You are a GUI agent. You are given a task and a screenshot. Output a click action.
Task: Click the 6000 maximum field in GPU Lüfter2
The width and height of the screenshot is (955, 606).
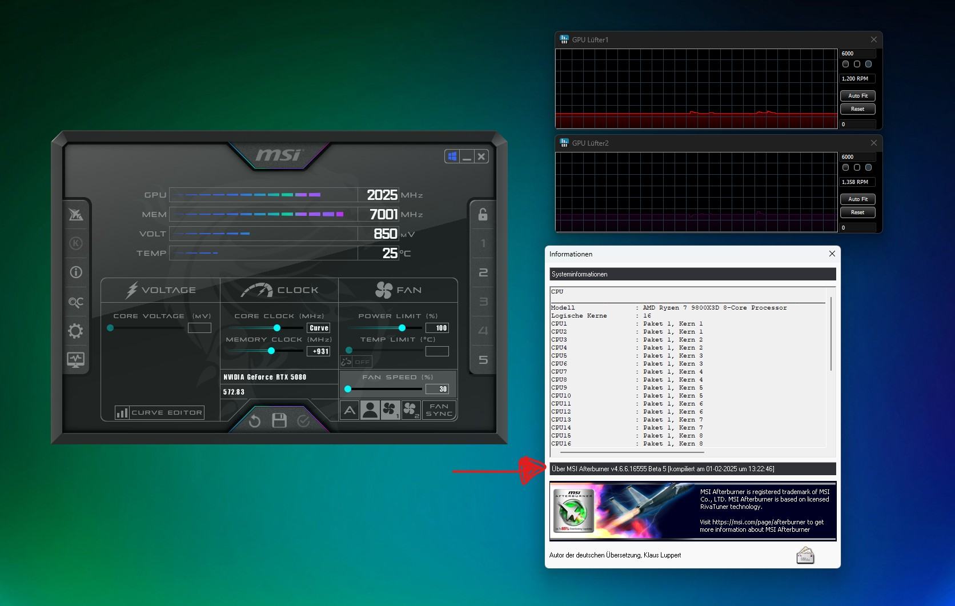[858, 157]
